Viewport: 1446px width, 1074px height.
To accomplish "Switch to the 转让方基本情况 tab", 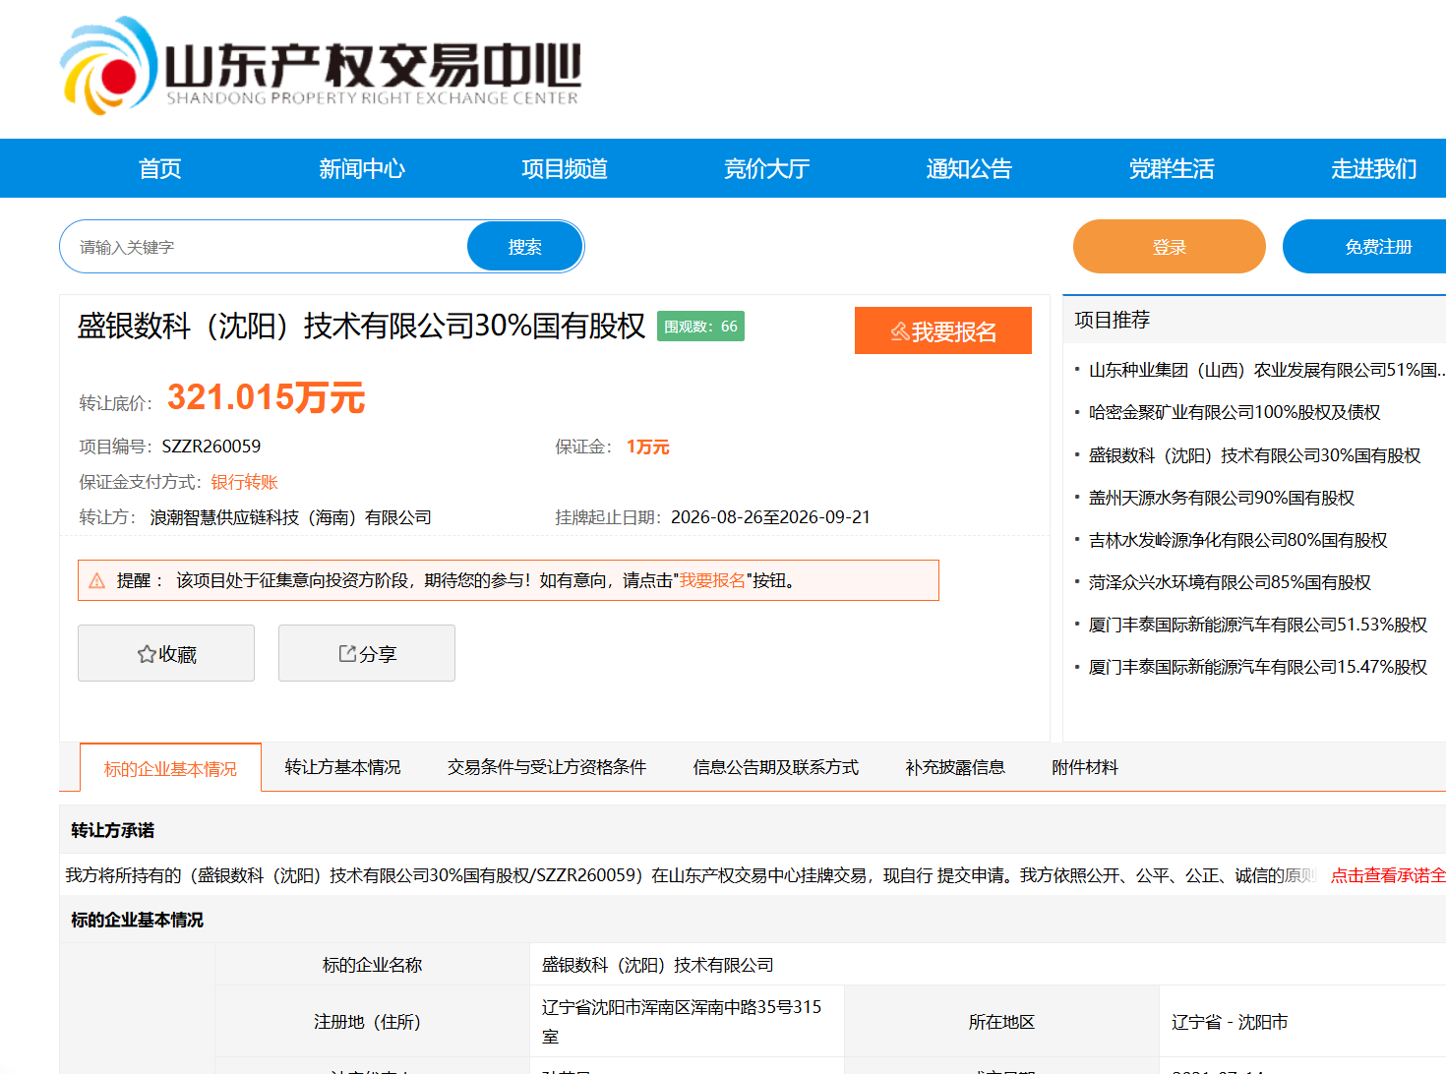I will [342, 767].
